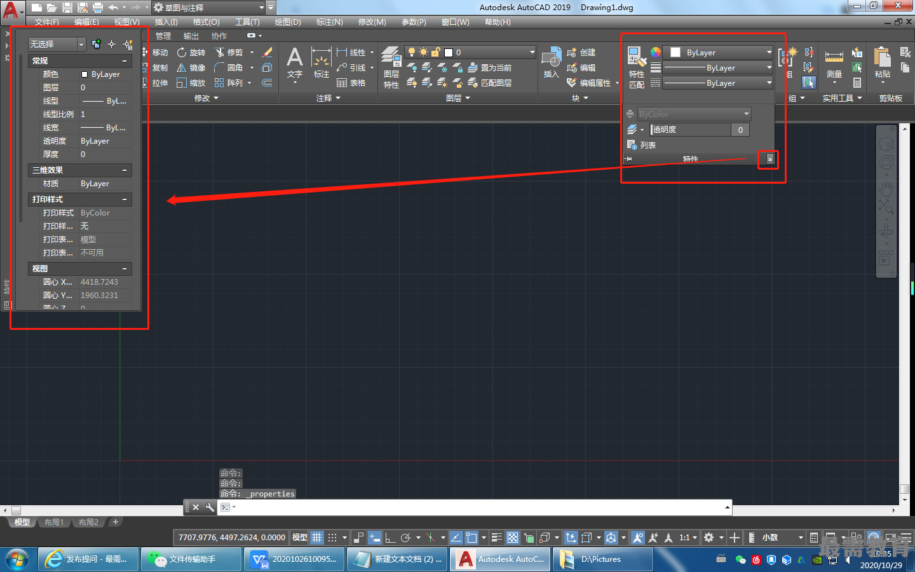The image size is (915, 572).
Task: Pick the Scale (缩放) tool
Action: tap(191, 83)
